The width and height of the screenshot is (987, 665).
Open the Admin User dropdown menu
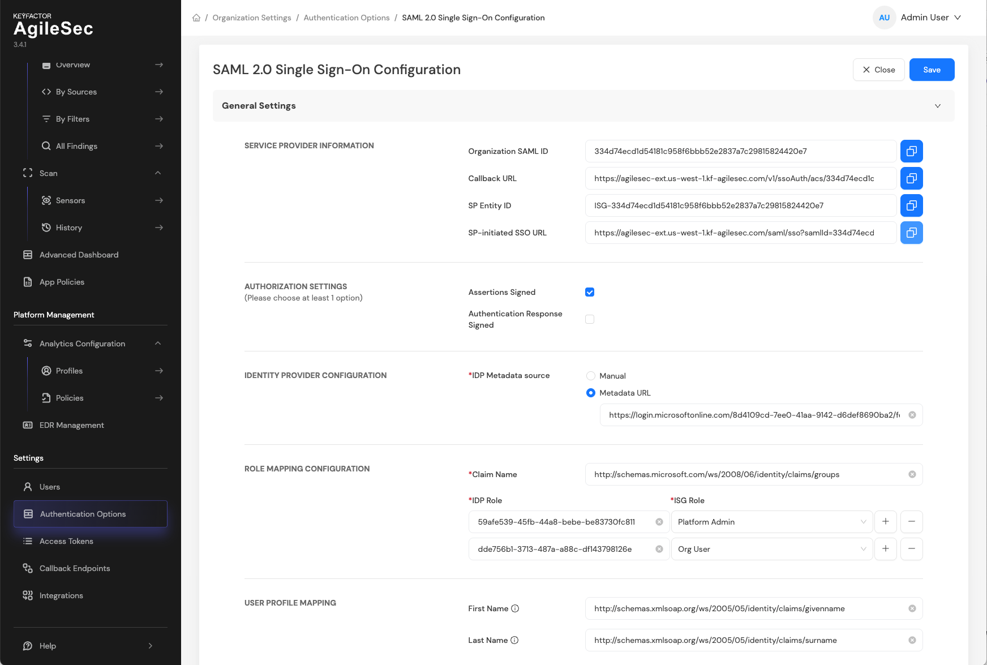pyautogui.click(x=930, y=18)
